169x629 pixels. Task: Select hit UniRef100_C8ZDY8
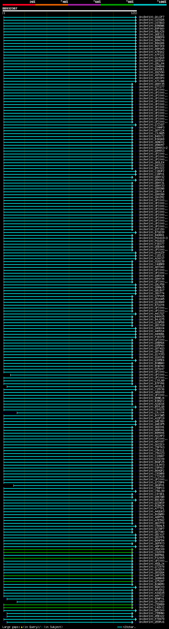[x=152, y=552]
